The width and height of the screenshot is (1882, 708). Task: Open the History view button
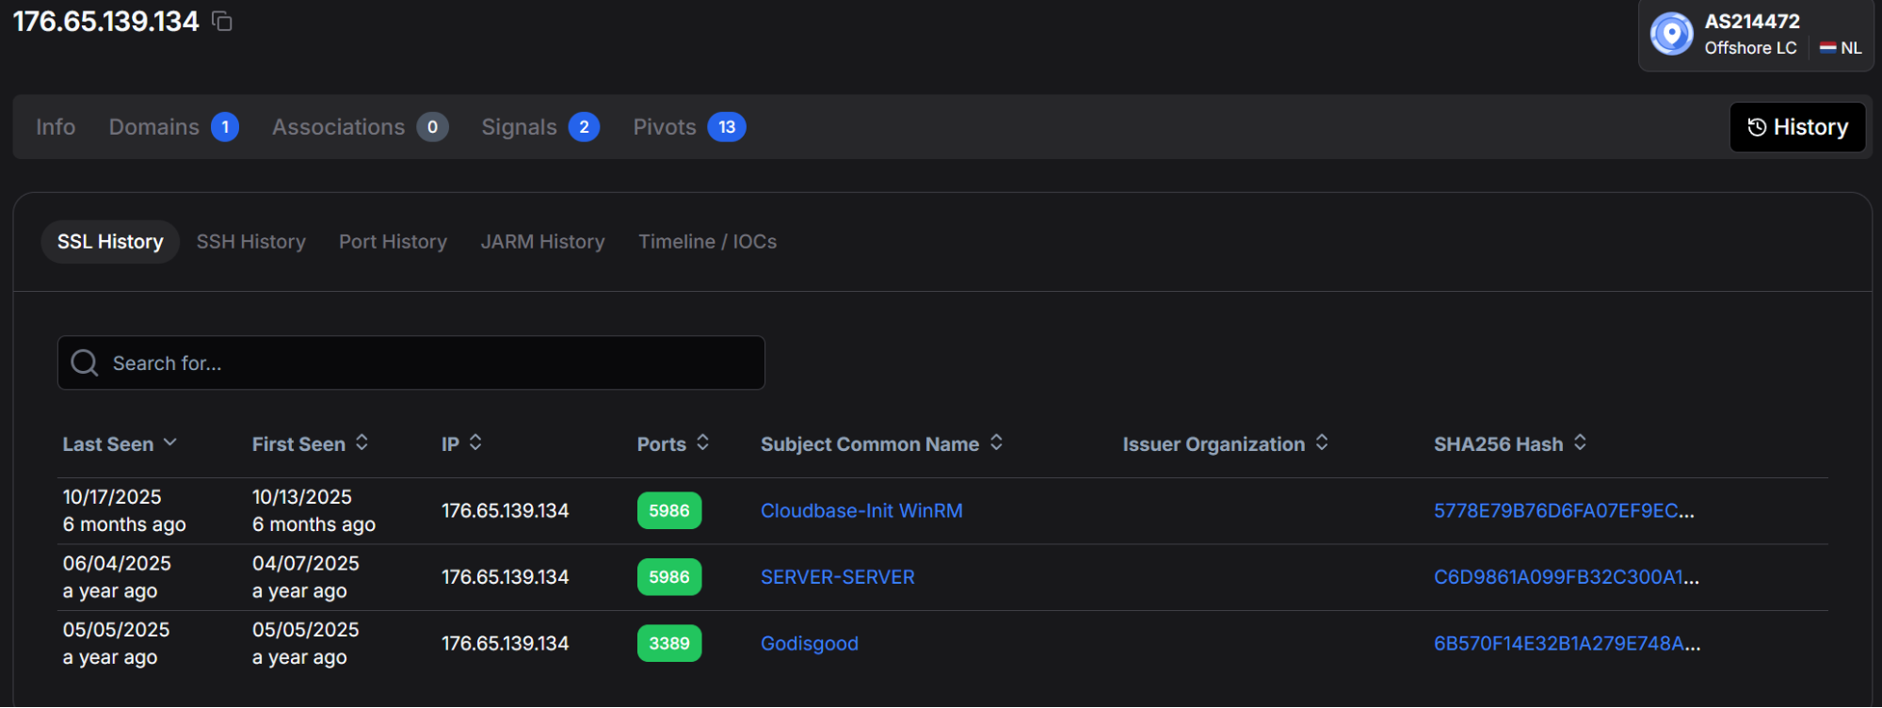[x=1796, y=127]
